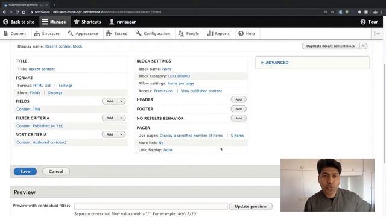Click Show Fields link
386x217 pixels.
(x=35, y=93)
